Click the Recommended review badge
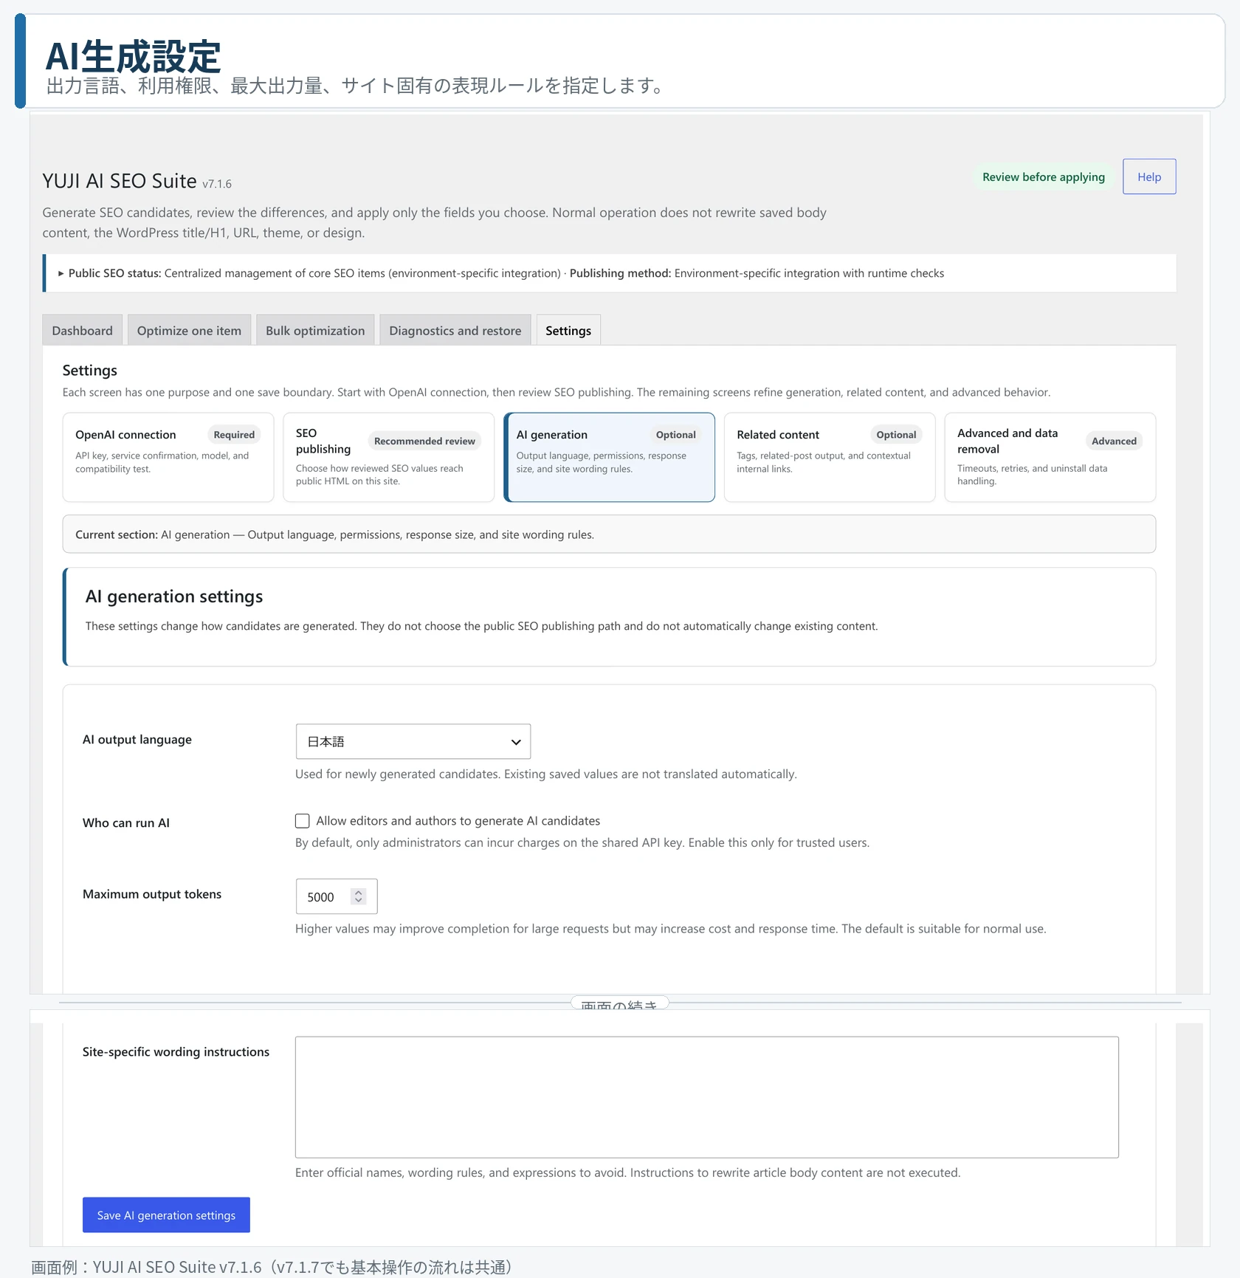The height and width of the screenshot is (1278, 1240). 424,441
